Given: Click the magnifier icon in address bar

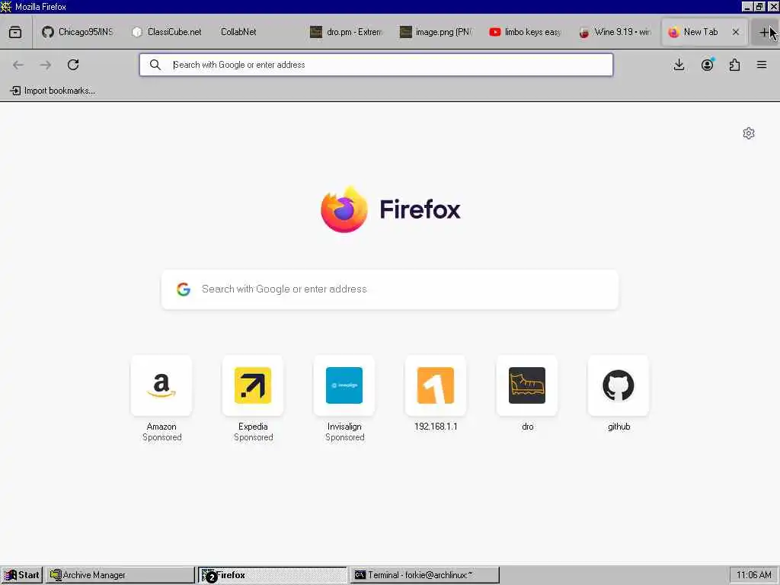Looking at the screenshot, I should tap(155, 65).
